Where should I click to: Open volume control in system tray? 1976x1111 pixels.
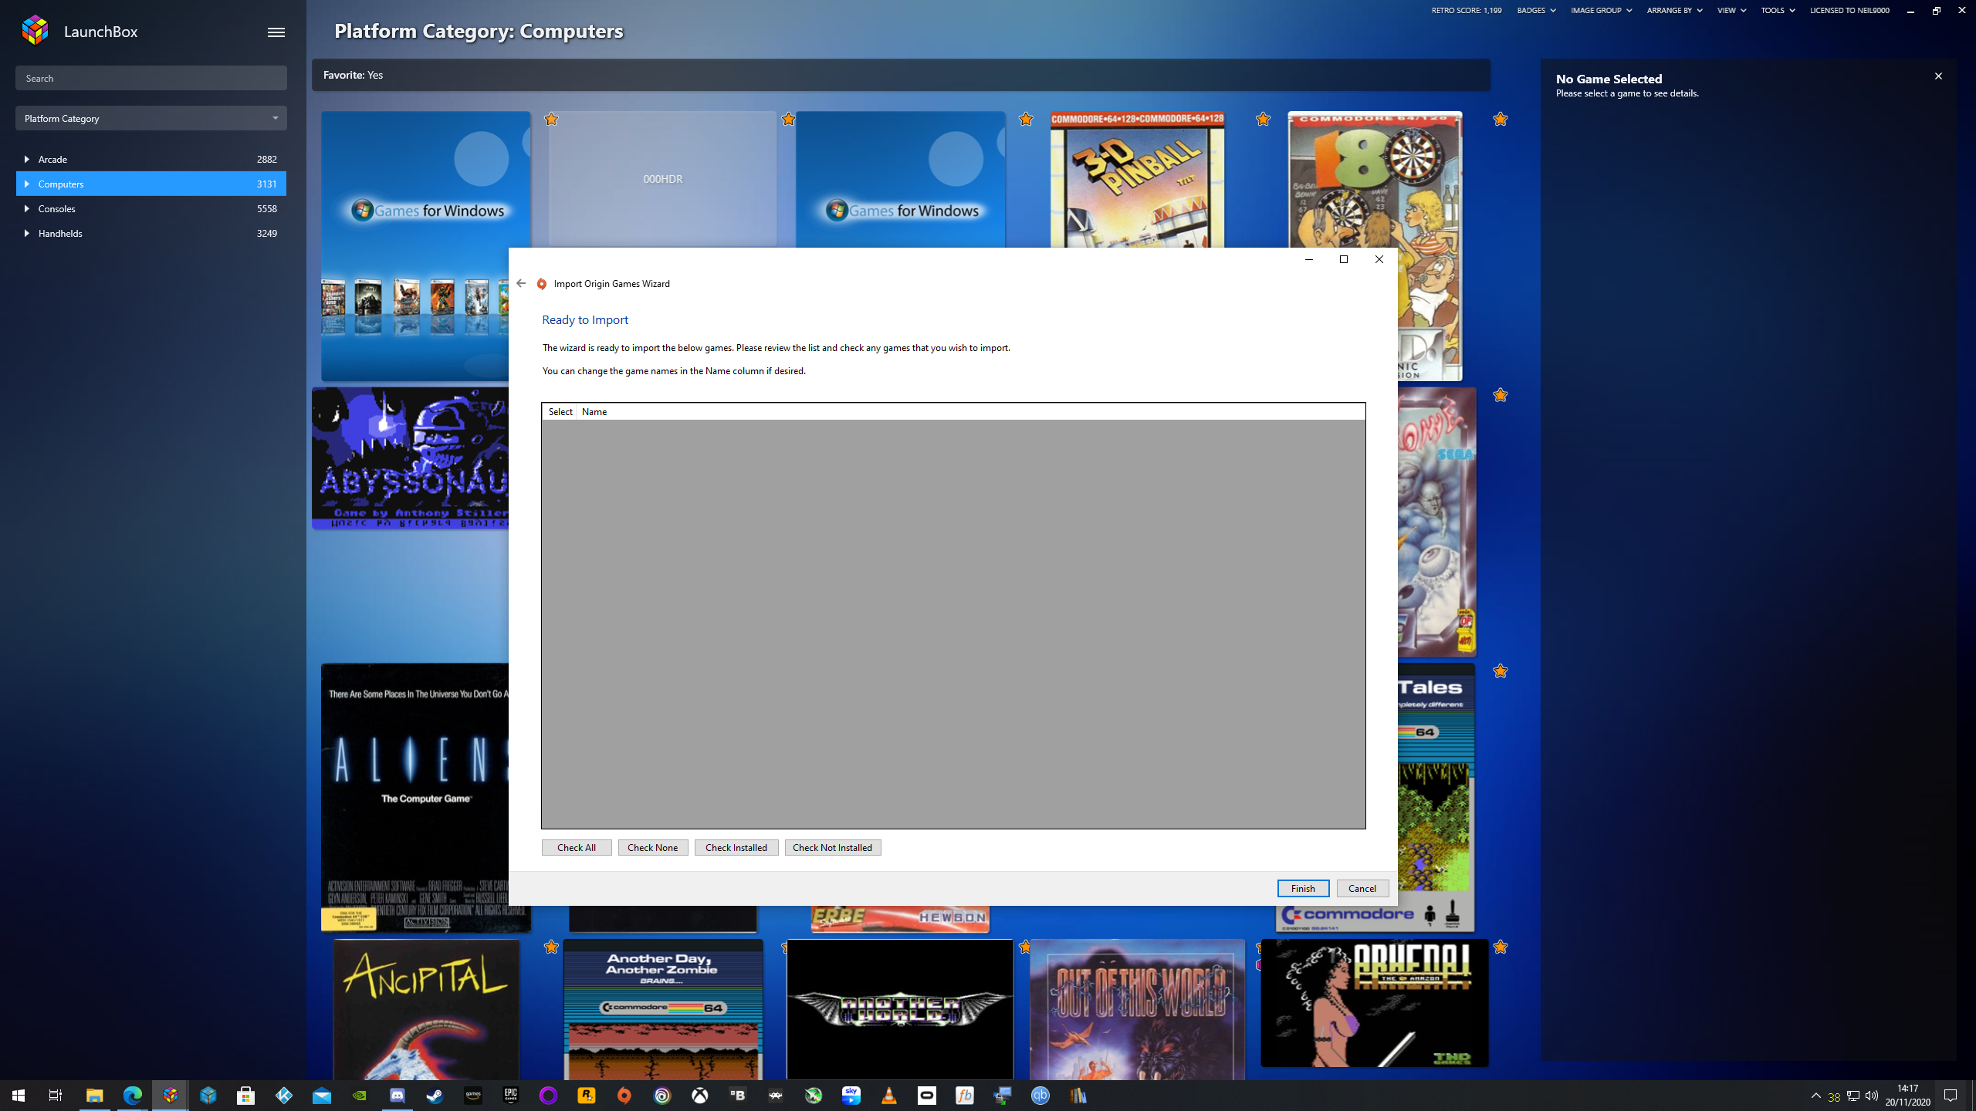[1871, 1096]
